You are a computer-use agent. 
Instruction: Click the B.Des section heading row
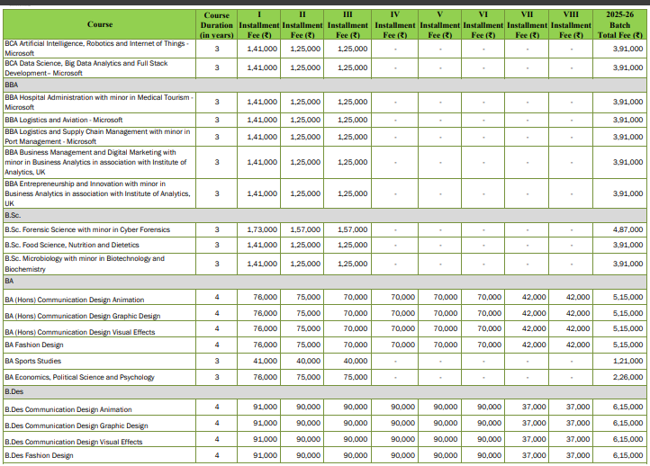[x=324, y=393]
